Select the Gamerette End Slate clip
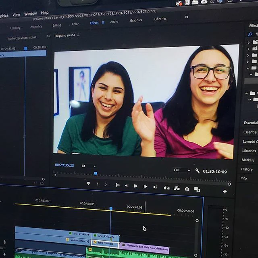Viewport: 258px width, 258px height. tap(144, 247)
